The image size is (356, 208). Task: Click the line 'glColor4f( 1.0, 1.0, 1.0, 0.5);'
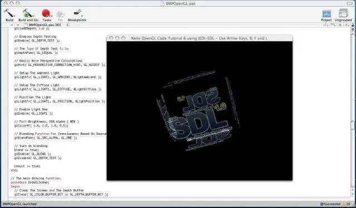click(41, 125)
